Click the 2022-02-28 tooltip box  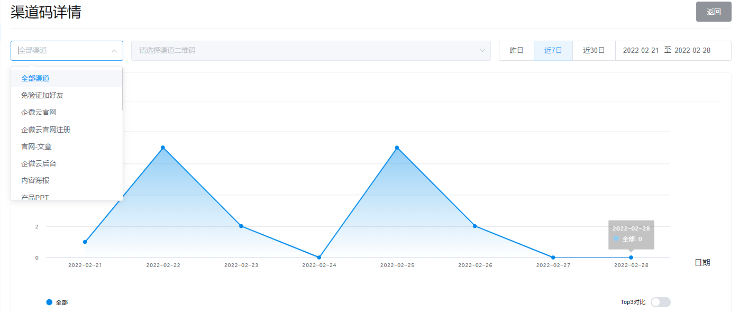coord(631,234)
